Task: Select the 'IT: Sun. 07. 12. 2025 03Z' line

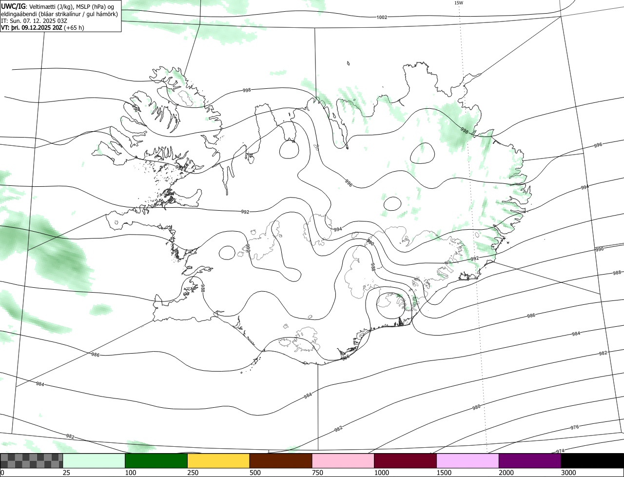Action: (34, 20)
